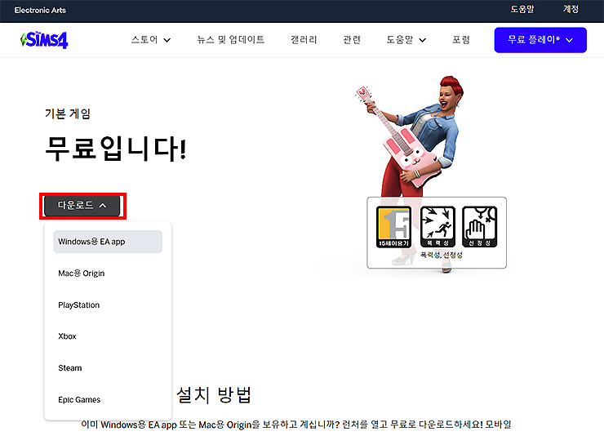Click the 설치 방법 heading
Screen dimensions: 604x436
pyautogui.click(x=214, y=395)
